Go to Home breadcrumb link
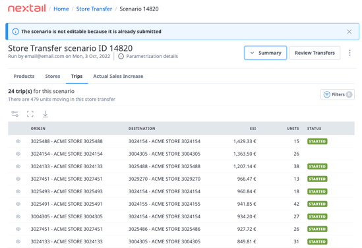362x248 pixels. [x=61, y=9]
